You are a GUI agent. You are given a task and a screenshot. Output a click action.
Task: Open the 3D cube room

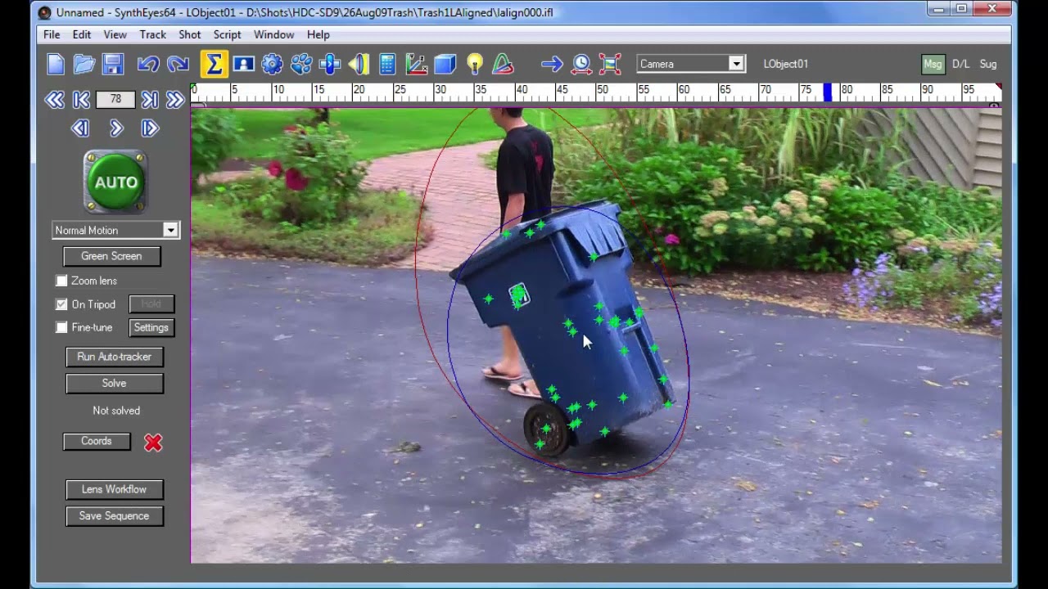(x=445, y=64)
